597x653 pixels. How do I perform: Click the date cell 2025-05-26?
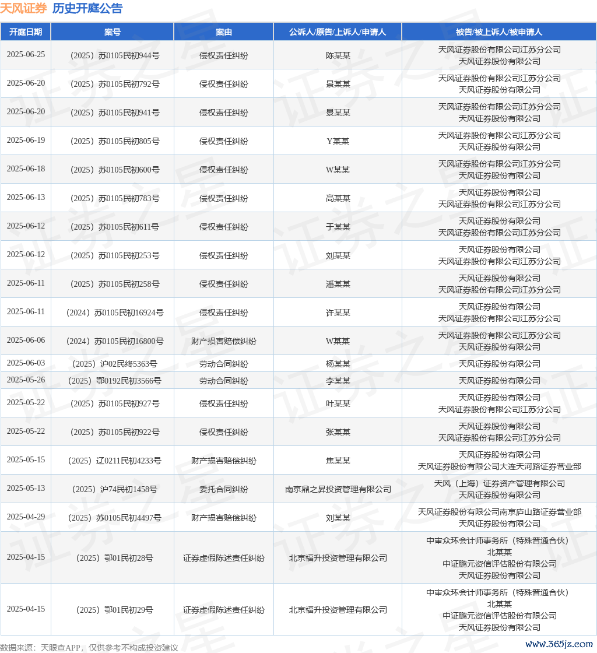tap(26, 380)
